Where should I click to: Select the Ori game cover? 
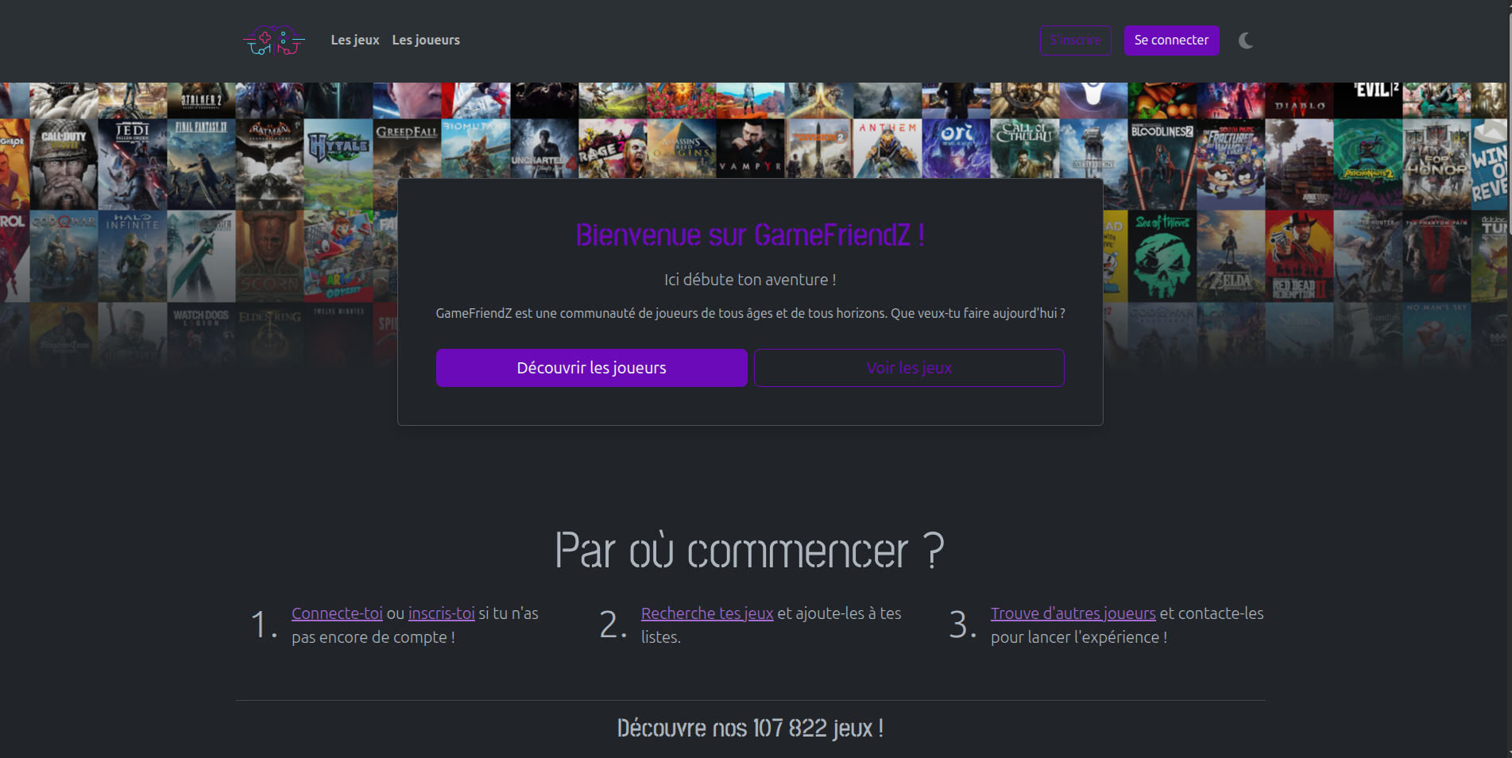point(956,149)
